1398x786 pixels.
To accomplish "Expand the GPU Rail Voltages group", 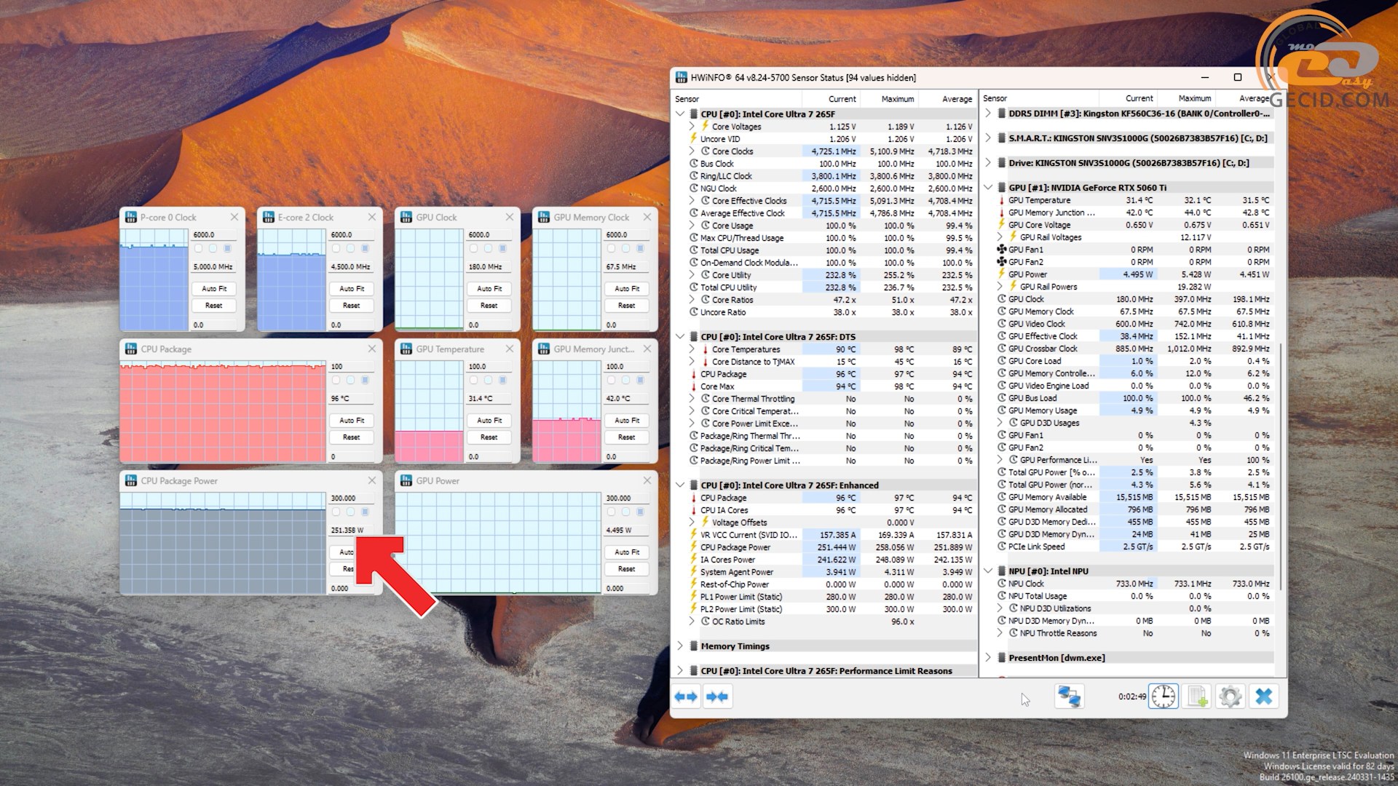I will point(1000,237).
